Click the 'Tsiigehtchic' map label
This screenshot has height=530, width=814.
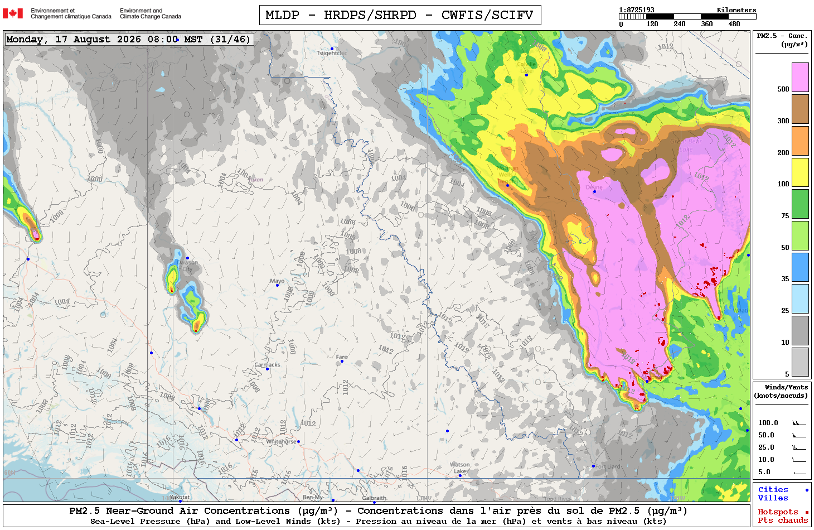point(332,54)
